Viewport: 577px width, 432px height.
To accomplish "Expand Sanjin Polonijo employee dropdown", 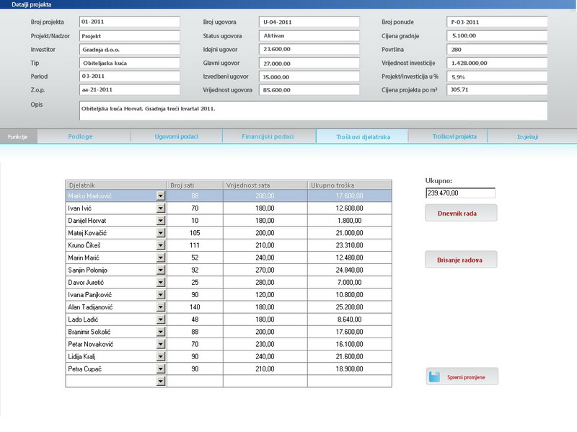I will [160, 270].
